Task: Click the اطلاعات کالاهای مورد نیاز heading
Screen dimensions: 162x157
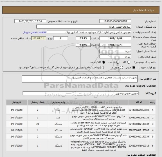Action: [x=141, y=86]
